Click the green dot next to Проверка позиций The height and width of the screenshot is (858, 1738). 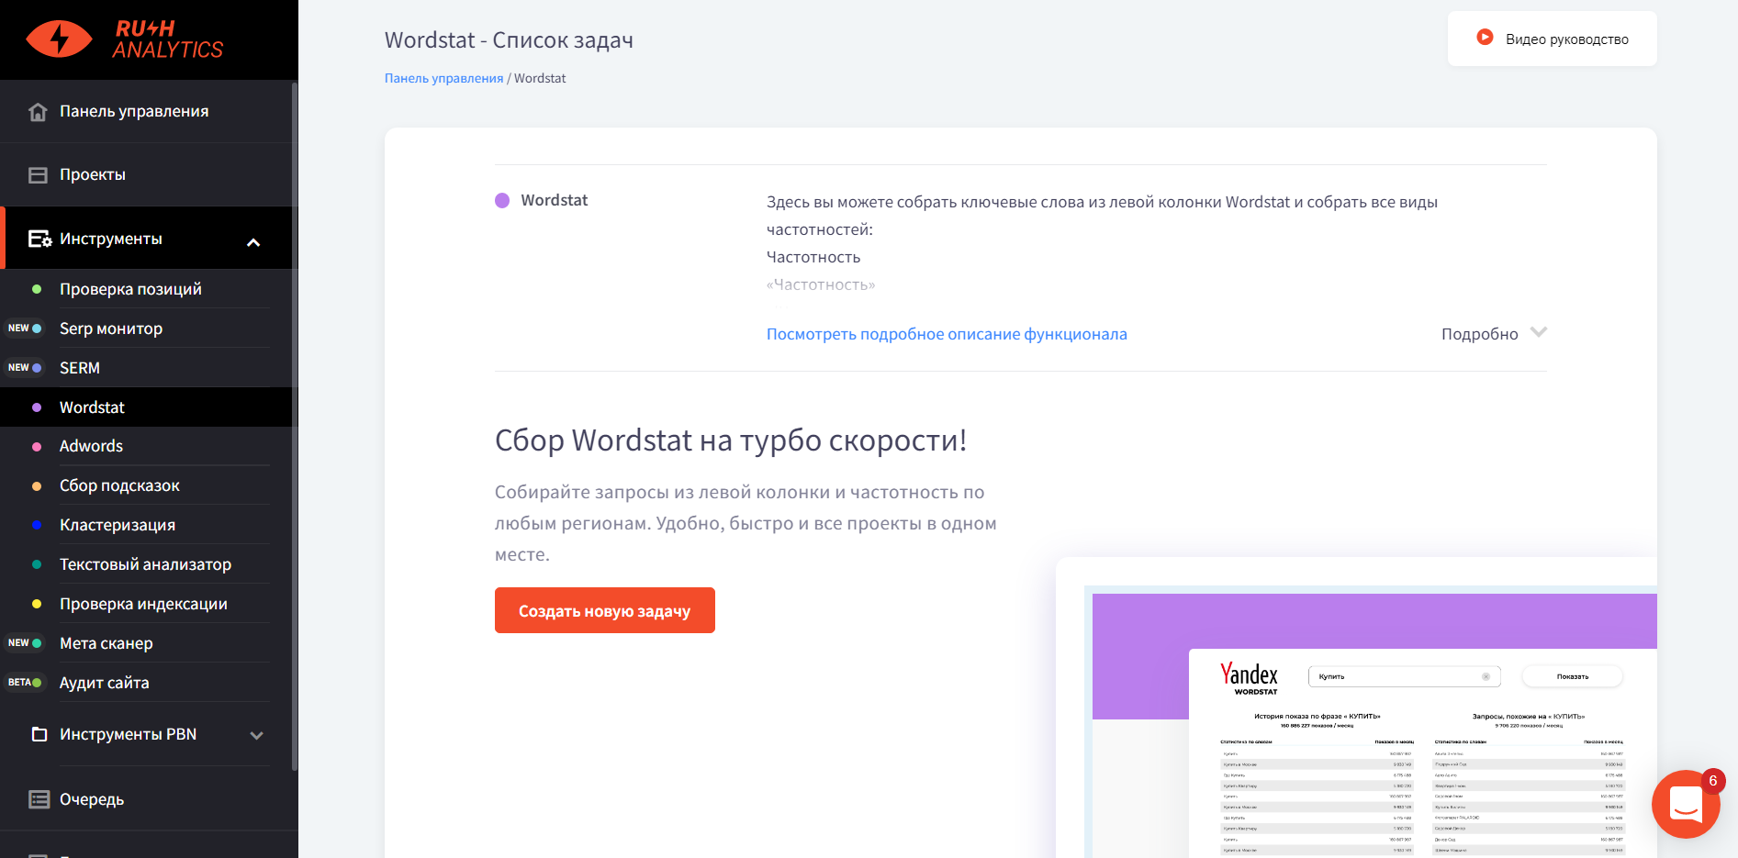pos(37,289)
